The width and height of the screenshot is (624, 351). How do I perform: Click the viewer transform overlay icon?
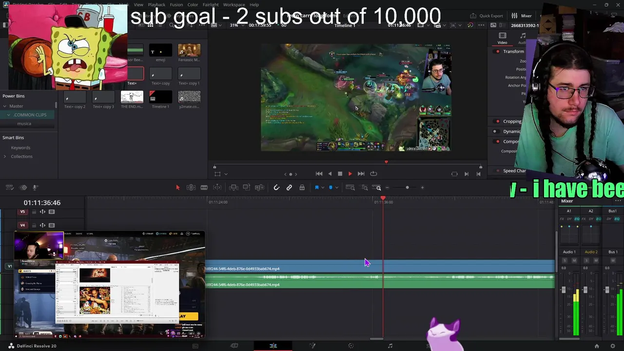pos(217,174)
